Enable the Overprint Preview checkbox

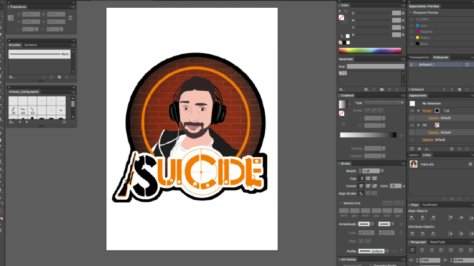(x=411, y=13)
